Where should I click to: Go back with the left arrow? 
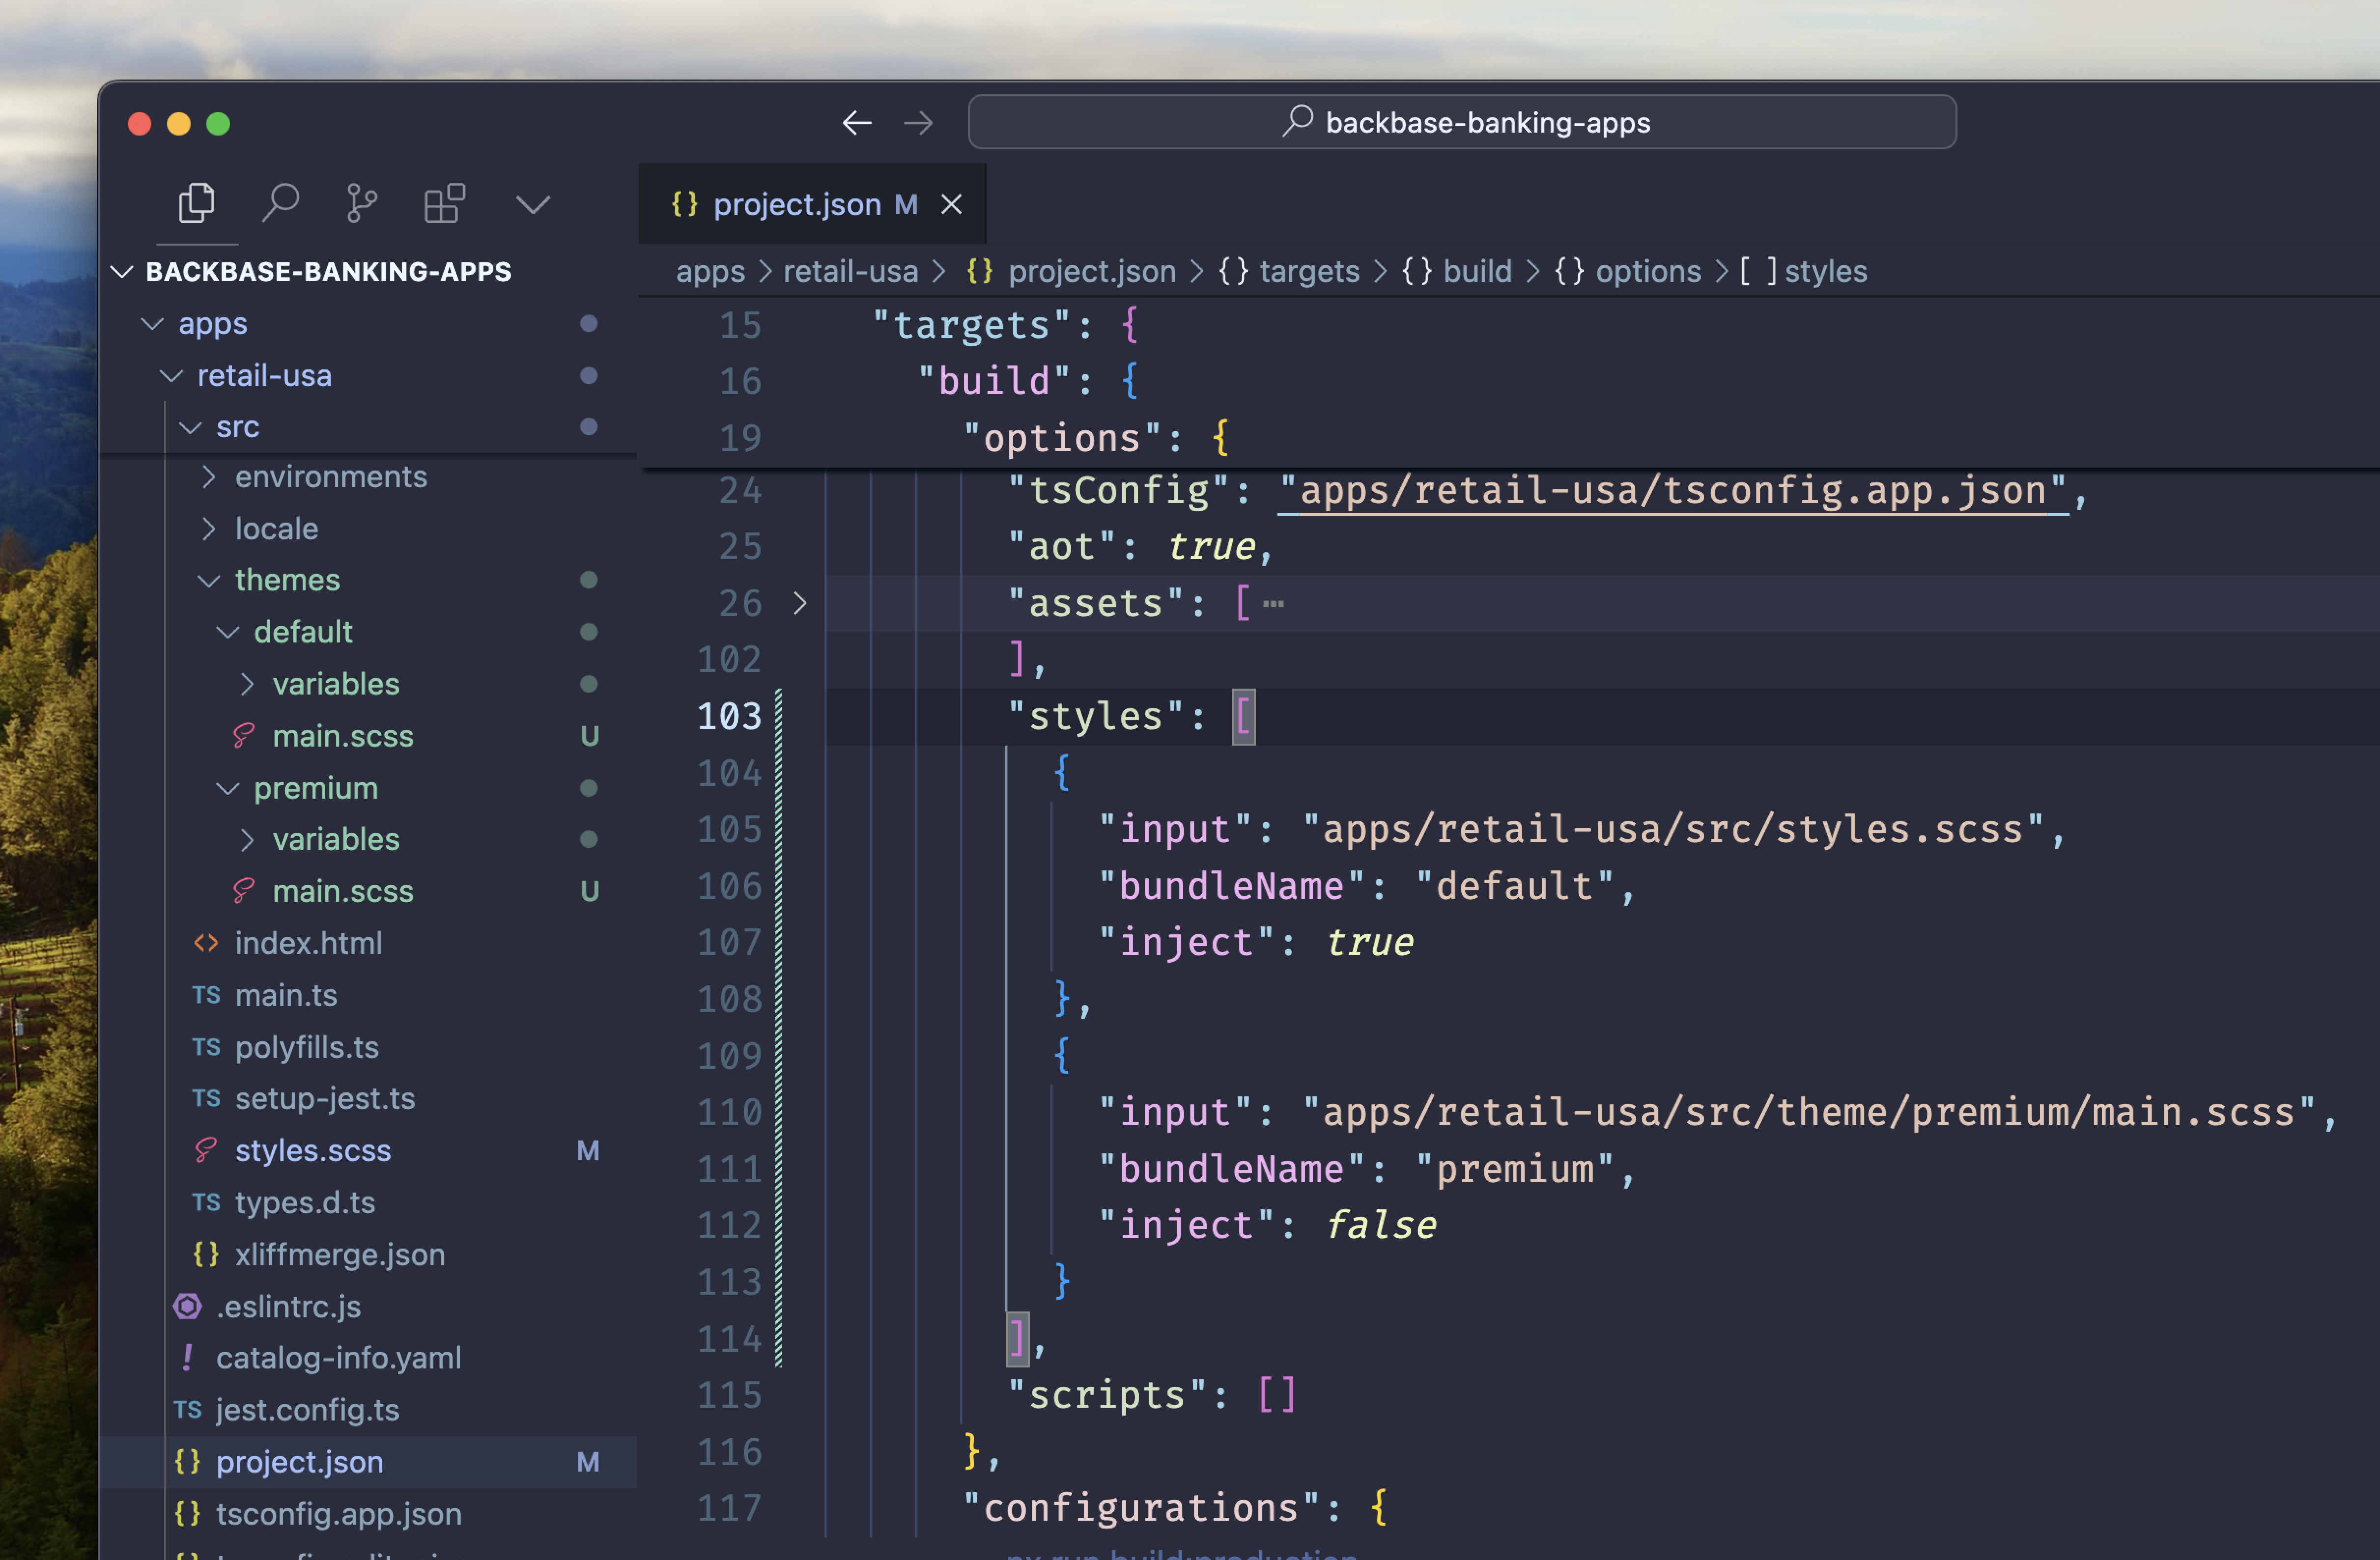pos(857,123)
